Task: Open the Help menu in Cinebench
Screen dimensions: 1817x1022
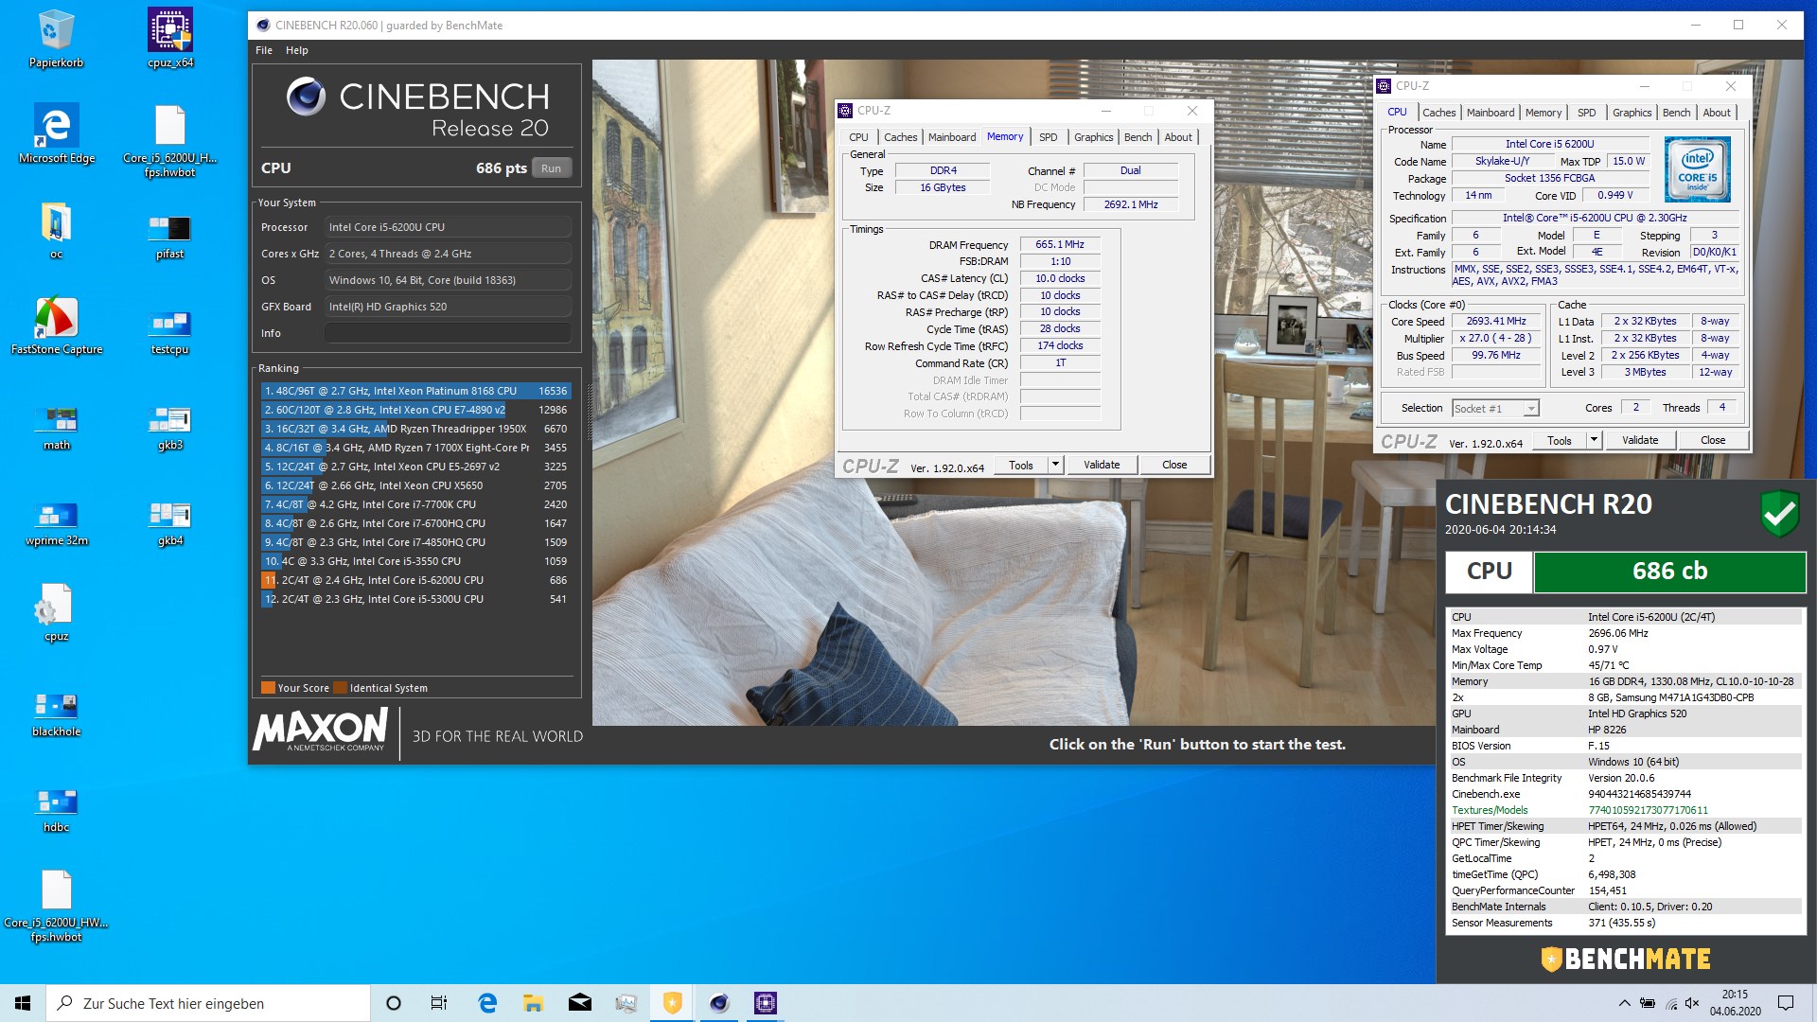Action: tap(297, 50)
